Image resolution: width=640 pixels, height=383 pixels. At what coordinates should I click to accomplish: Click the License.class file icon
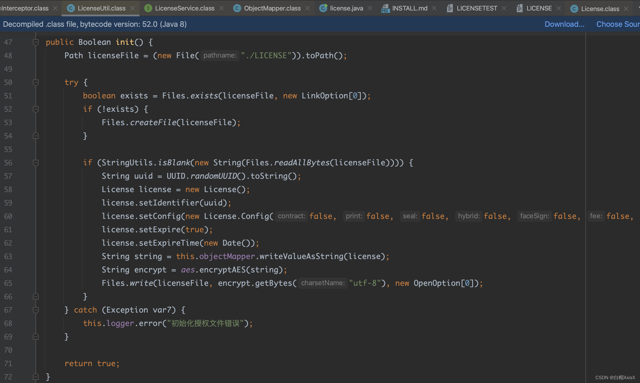tap(574, 9)
